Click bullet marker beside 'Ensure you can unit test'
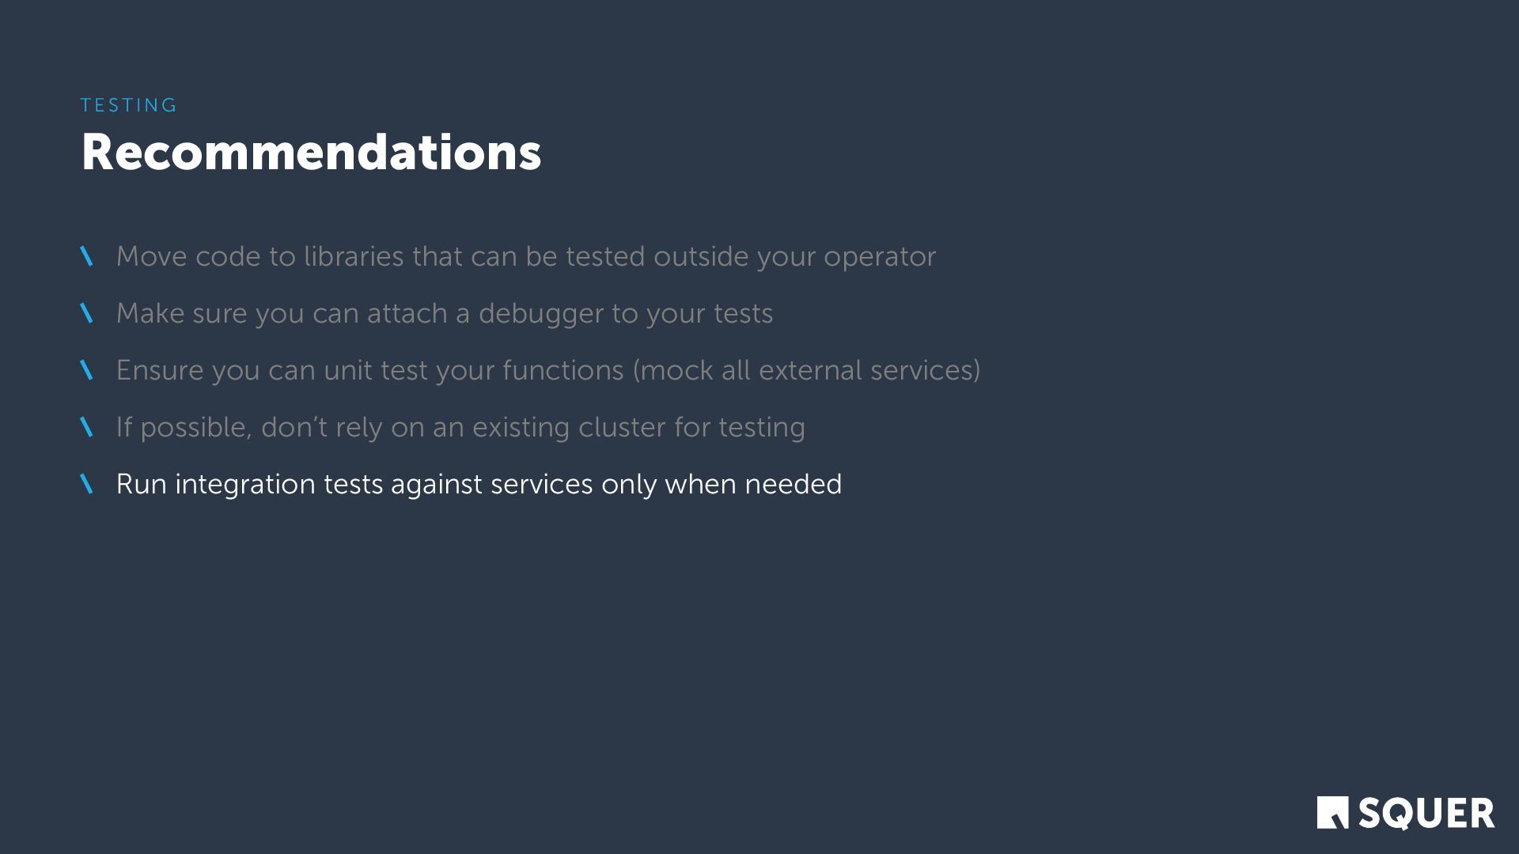The width and height of the screenshot is (1519, 854). tap(87, 370)
